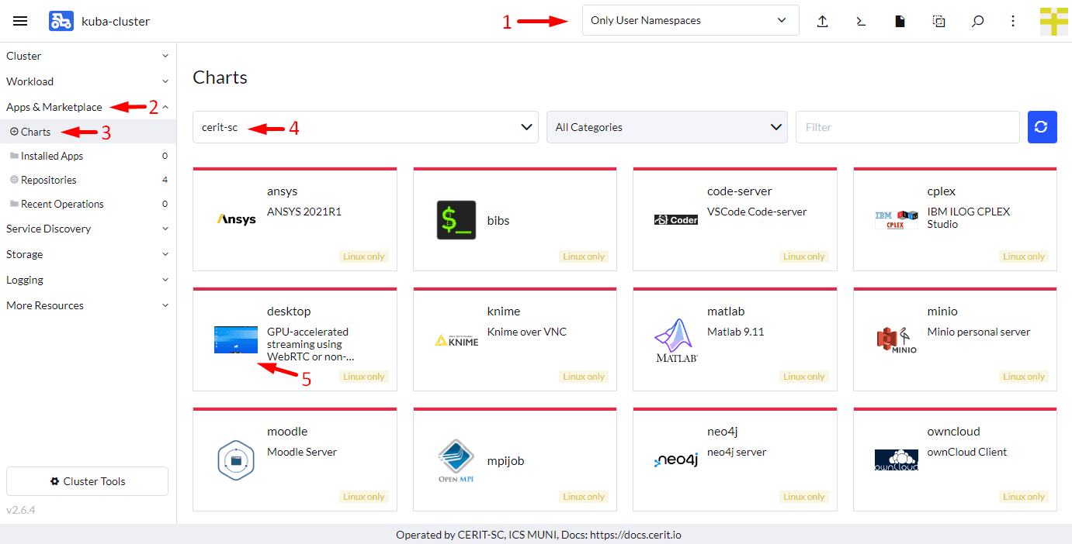Viewport: 1072px width, 544px height.
Task: Select Repositories in the sidebar
Action: click(49, 180)
